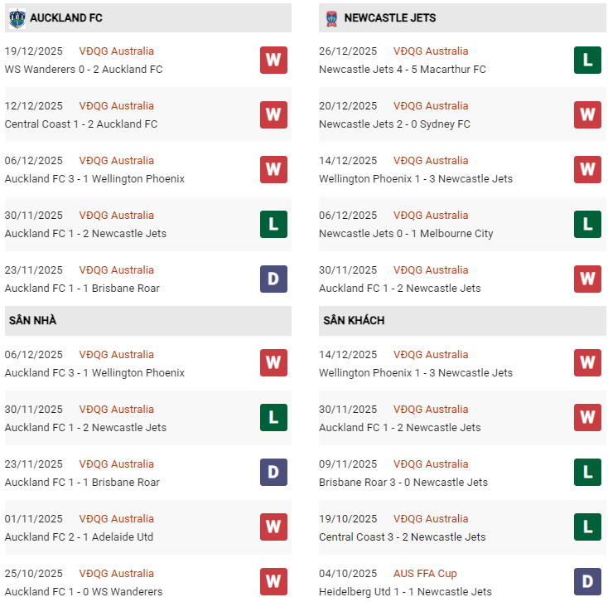Open VĐQG Australia link dated 19/12/2025
Image resolution: width=608 pixels, height=602 pixels.
(x=116, y=51)
